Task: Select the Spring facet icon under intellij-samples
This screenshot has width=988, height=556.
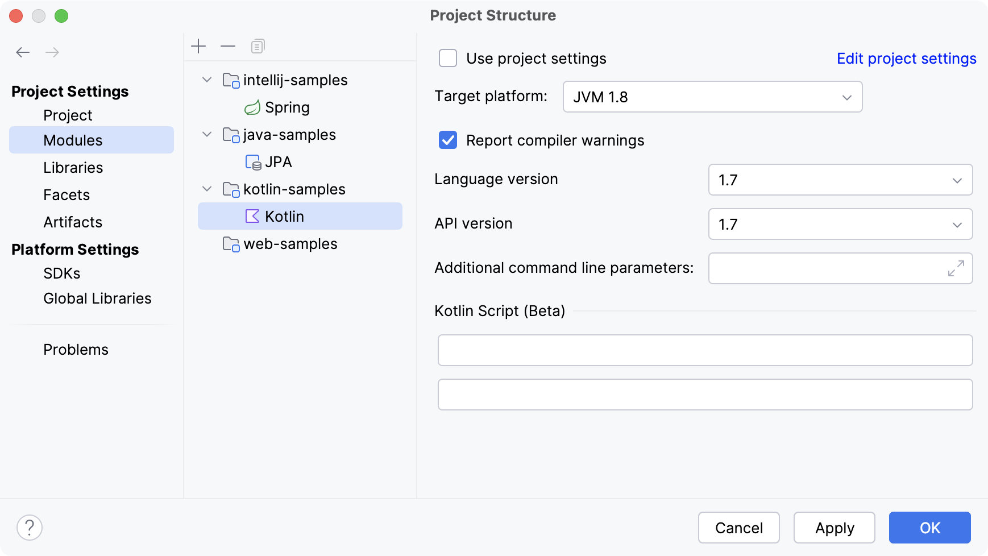Action: click(x=252, y=107)
